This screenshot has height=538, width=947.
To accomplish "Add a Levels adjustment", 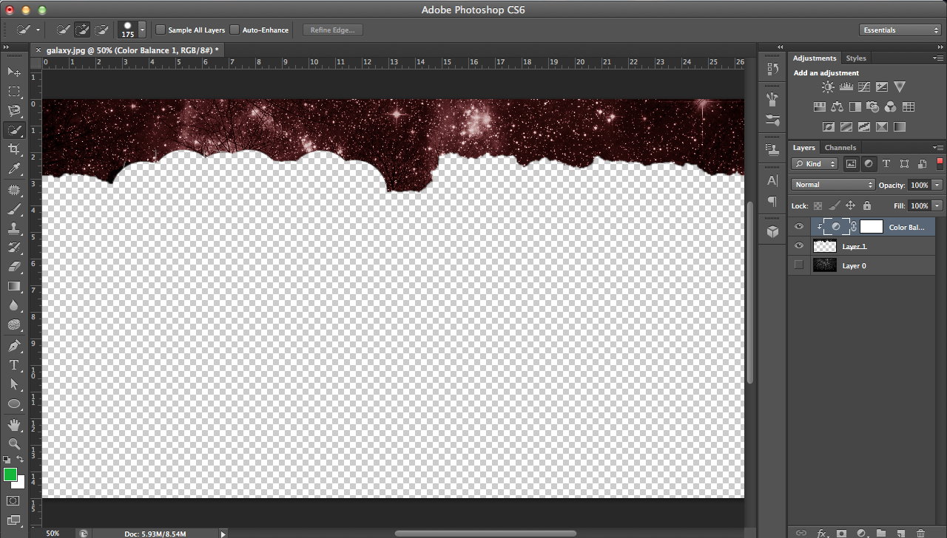I will pyautogui.click(x=846, y=87).
